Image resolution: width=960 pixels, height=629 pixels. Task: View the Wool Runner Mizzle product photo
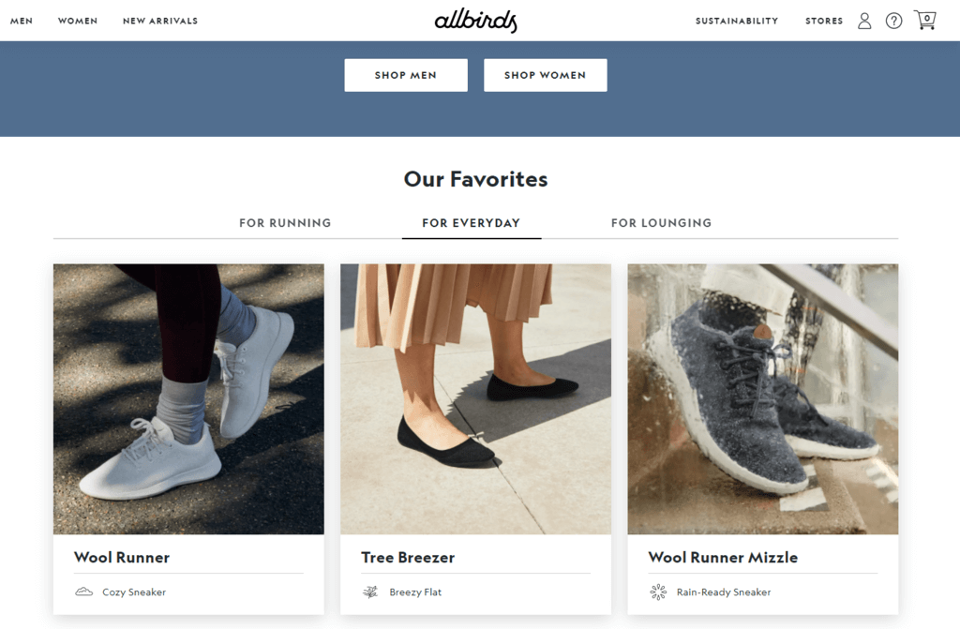(x=762, y=397)
